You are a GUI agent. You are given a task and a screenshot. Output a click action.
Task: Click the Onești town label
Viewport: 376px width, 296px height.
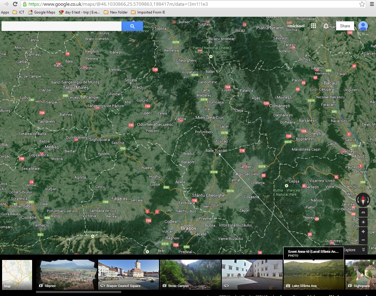tap(315, 133)
